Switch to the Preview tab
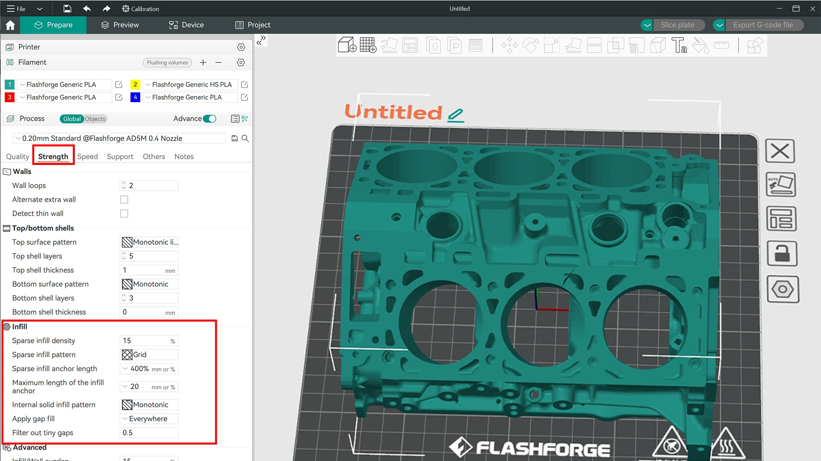Screen dimensions: 821x461 tap(120, 25)
